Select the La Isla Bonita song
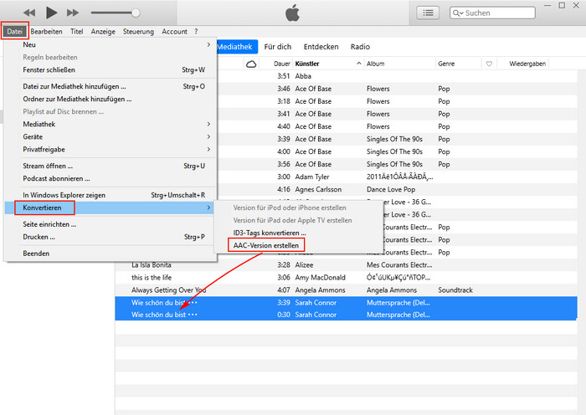 click(x=152, y=265)
